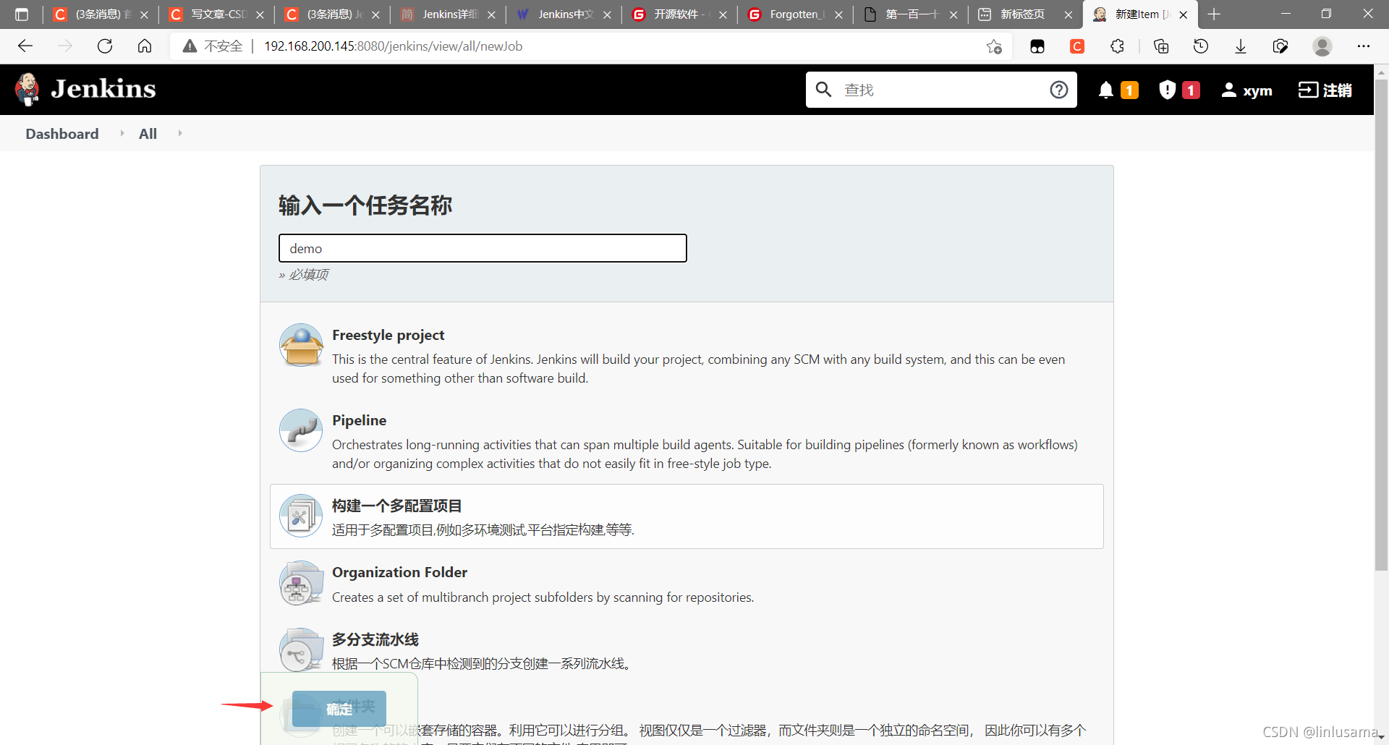Open the xym user profile icon
The height and width of the screenshot is (745, 1389).
pyautogui.click(x=1230, y=90)
